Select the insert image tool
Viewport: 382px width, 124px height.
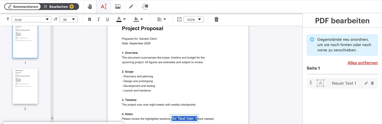pyautogui.click(x=118, y=7)
